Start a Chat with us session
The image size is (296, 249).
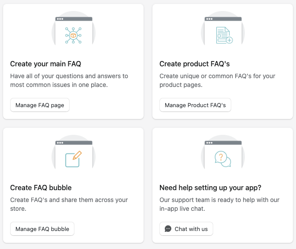[186, 229]
